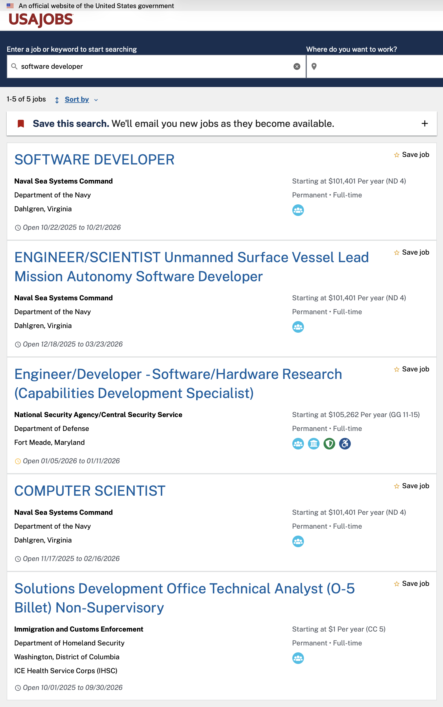
Task: Click the Sort by chevron arrow
Action: click(96, 100)
